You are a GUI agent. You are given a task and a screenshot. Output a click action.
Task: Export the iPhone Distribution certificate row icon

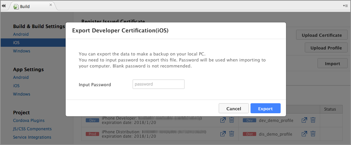point(223,134)
